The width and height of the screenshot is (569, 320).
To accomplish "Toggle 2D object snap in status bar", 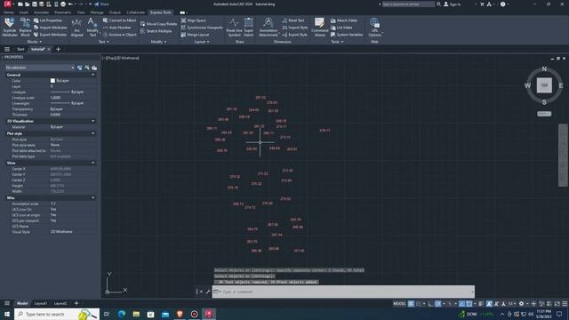I will tap(469, 304).
